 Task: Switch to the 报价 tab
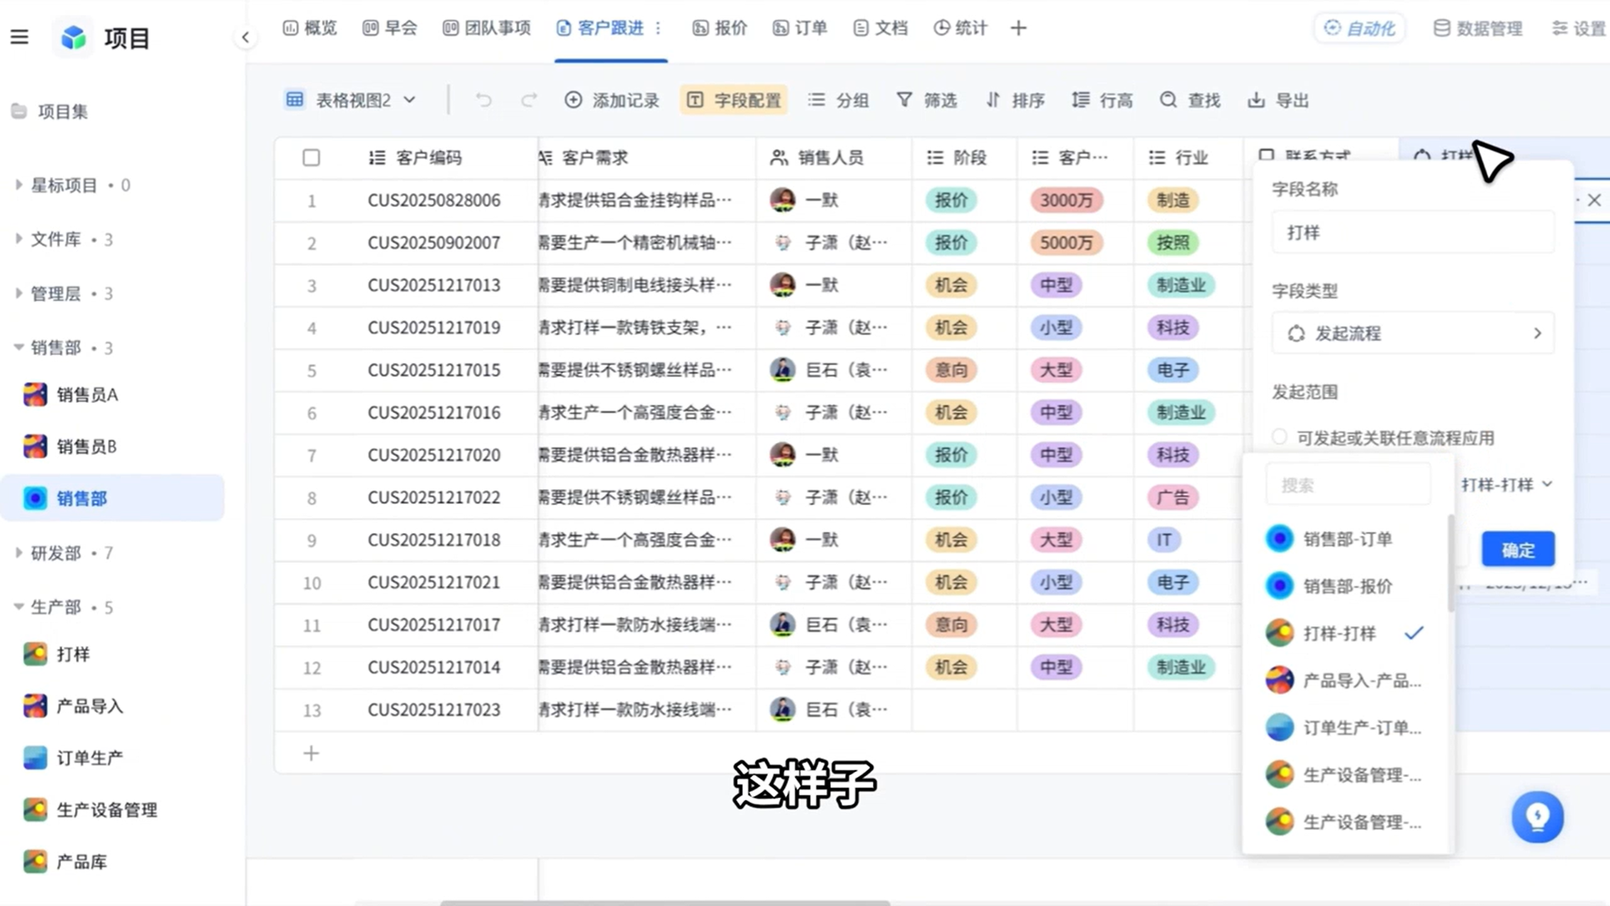720,28
